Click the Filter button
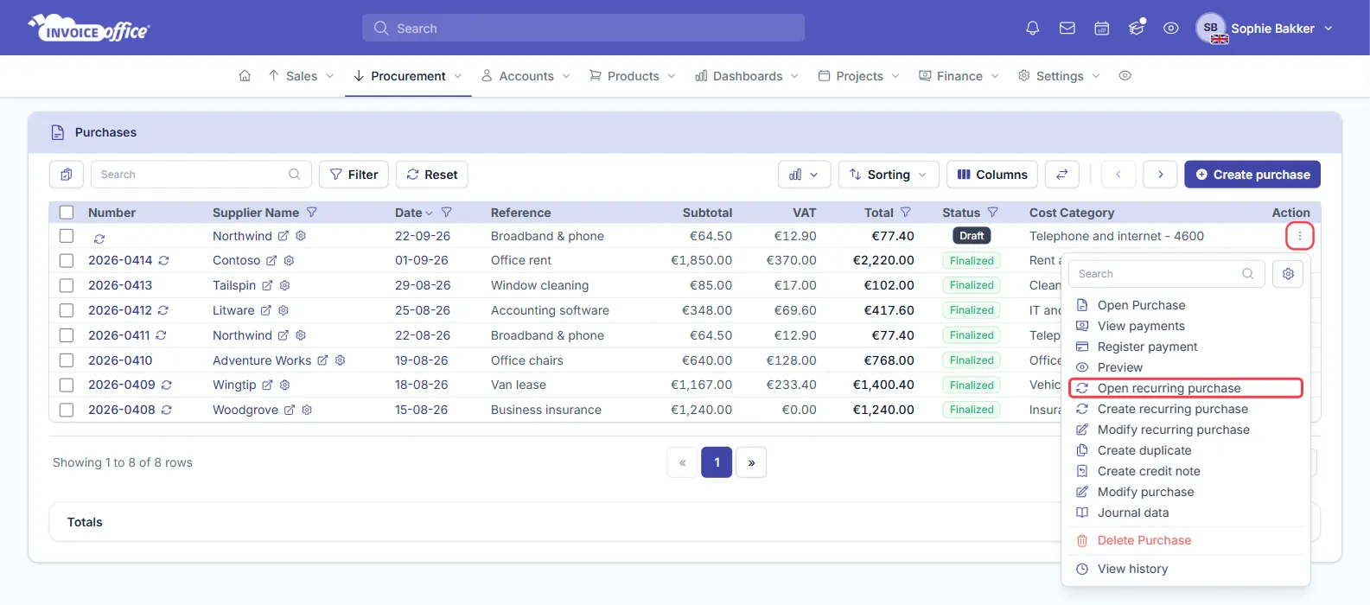Image resolution: width=1370 pixels, height=605 pixels. pos(354,175)
